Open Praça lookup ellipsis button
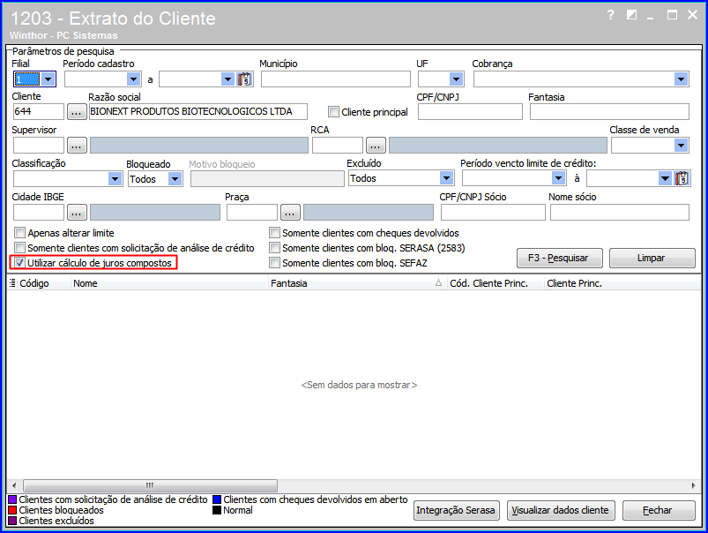Viewport: 708px width, 533px height. [x=290, y=212]
